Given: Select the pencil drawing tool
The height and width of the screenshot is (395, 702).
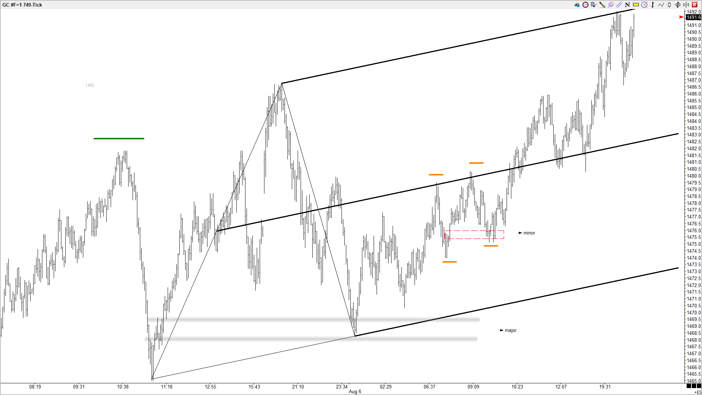Looking at the screenshot, I should click(602, 5).
